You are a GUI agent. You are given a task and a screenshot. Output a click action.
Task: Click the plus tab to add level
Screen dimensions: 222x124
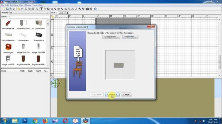(x=67, y=13)
